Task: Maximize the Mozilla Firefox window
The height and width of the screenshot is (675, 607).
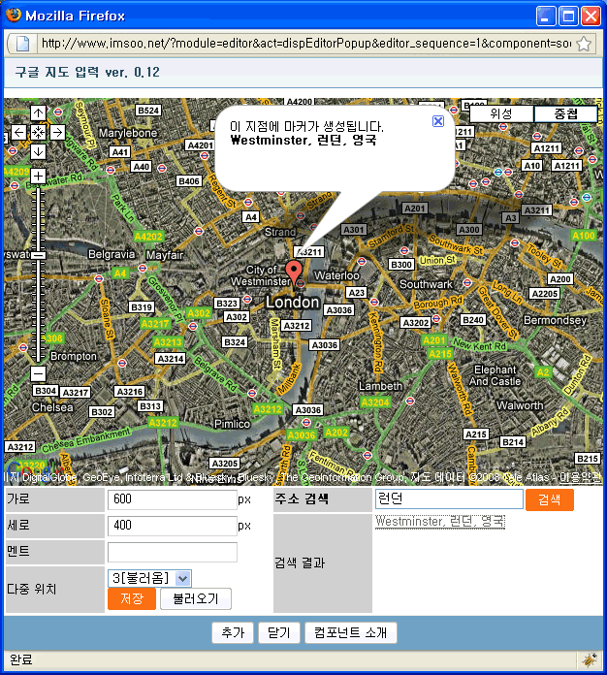Action: 568,16
